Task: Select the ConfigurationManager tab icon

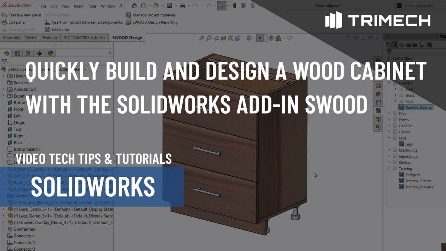Action: coord(28,53)
